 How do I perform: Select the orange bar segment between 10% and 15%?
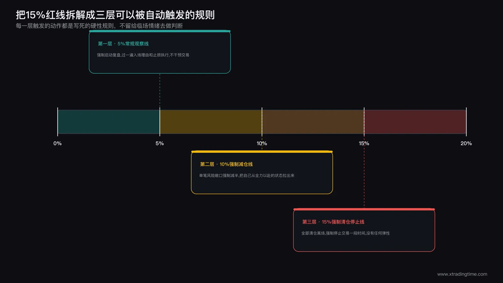[x=313, y=122]
